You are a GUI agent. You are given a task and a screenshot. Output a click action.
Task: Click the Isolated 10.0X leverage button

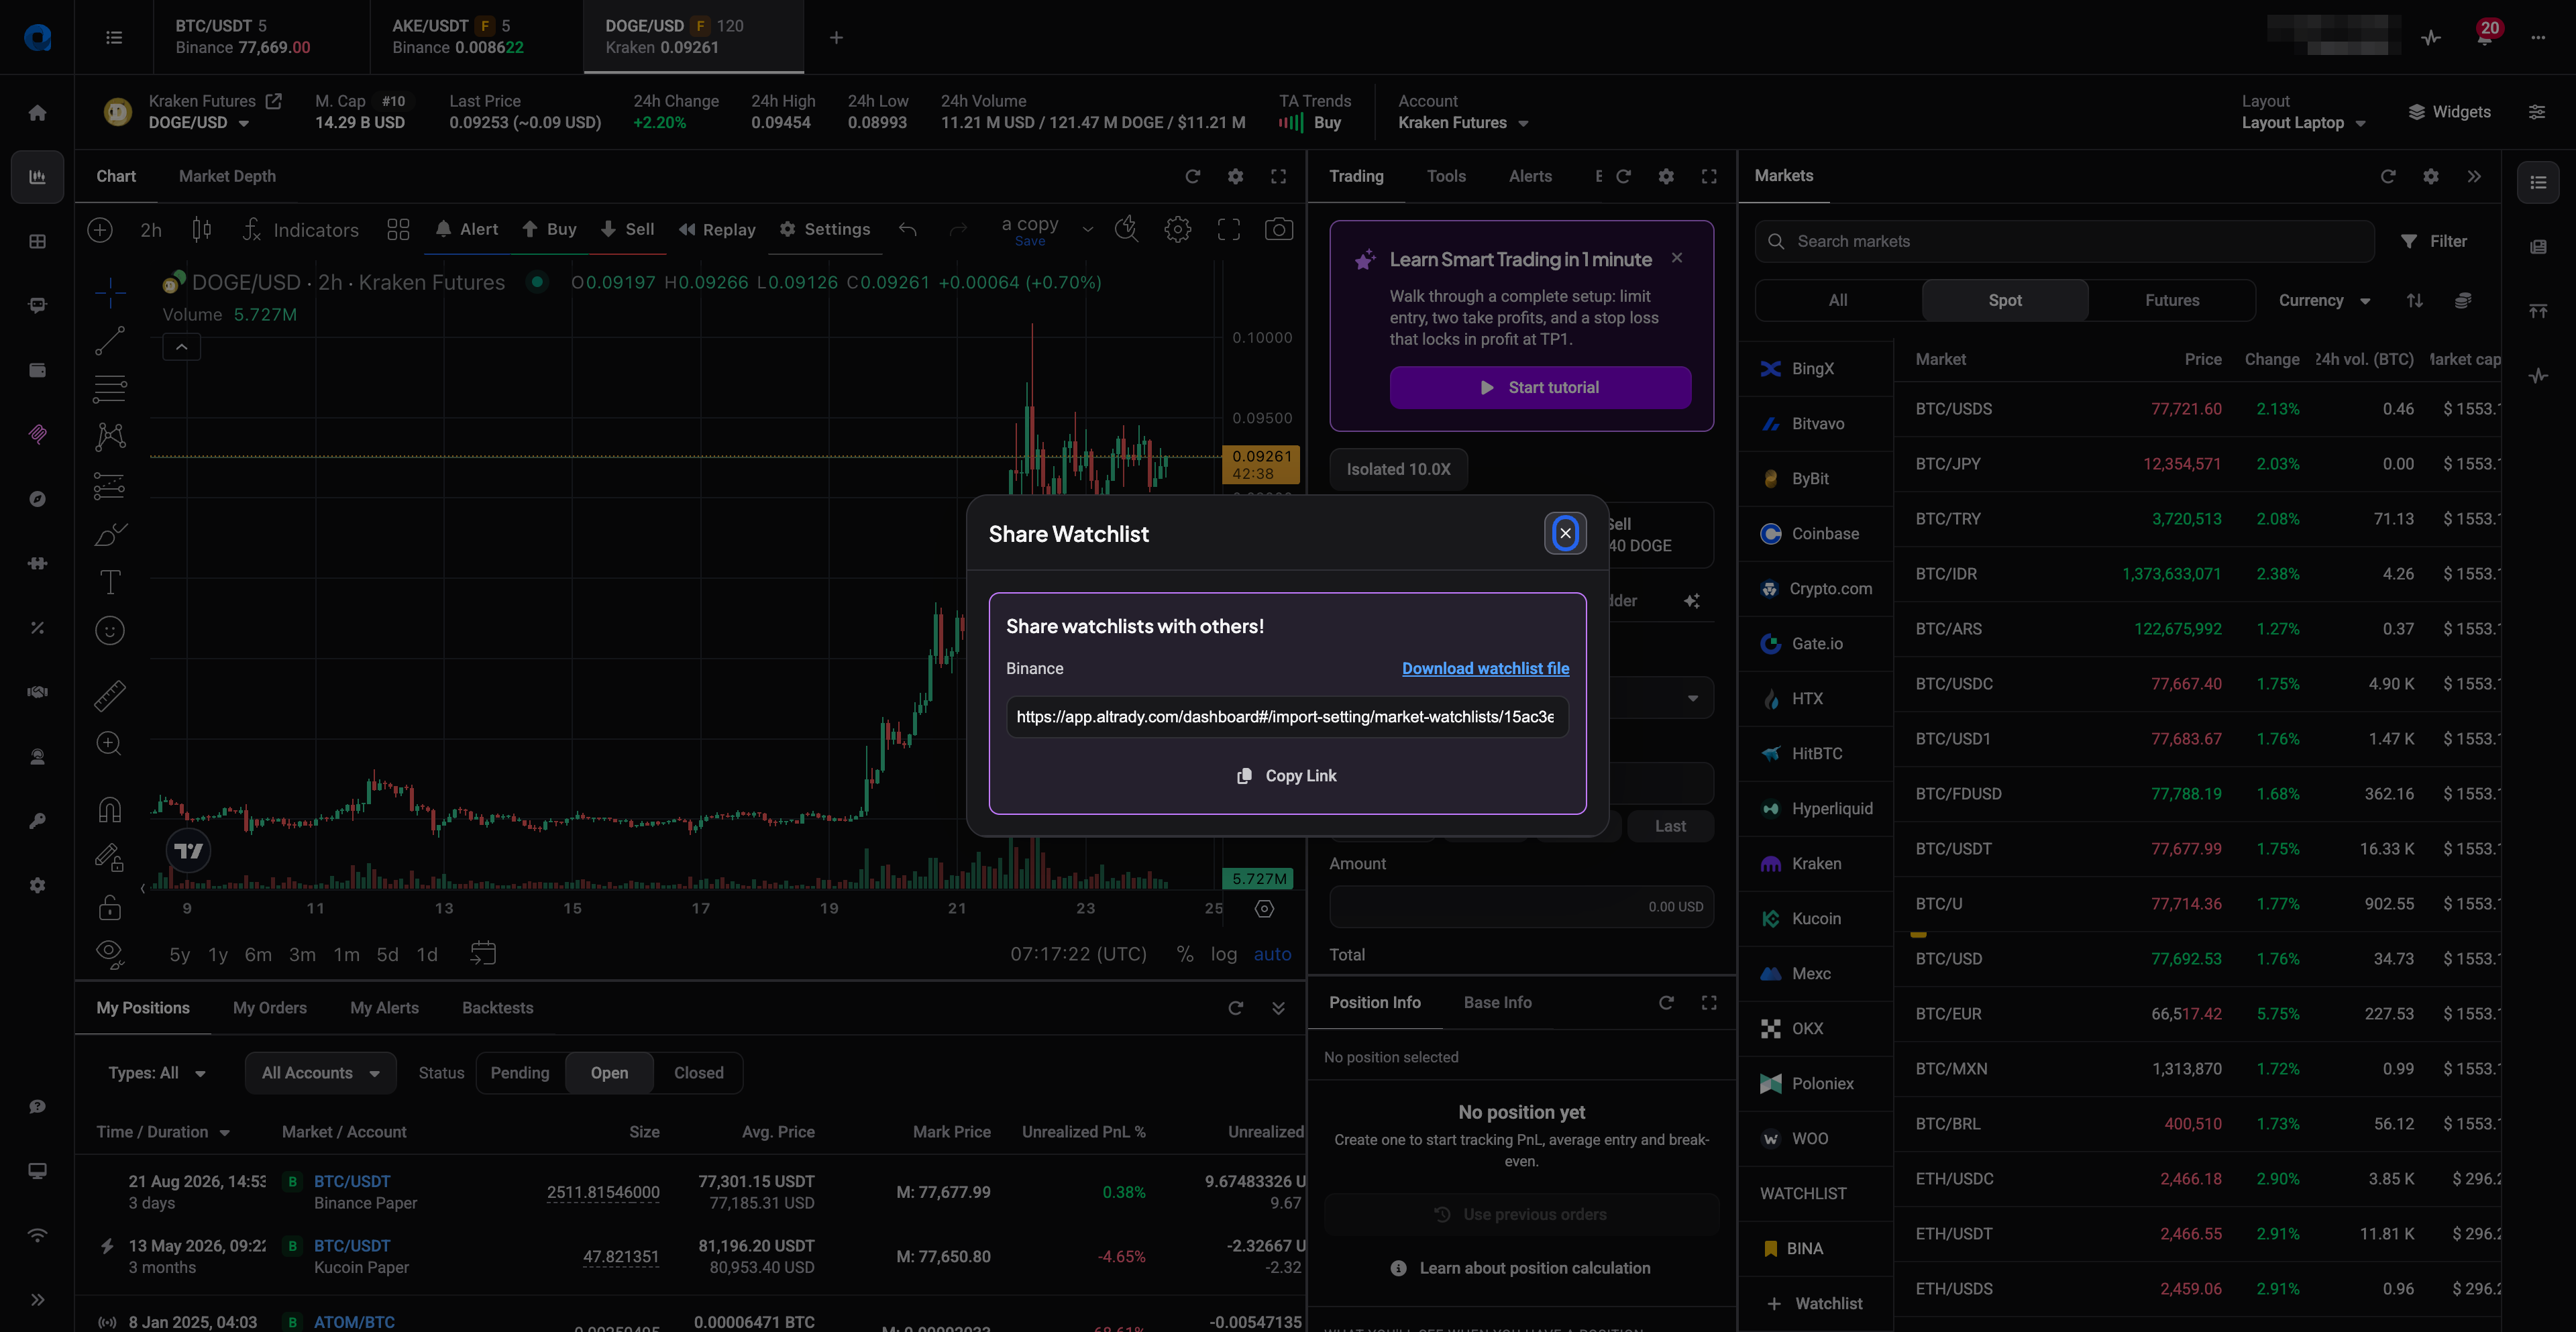click(1398, 470)
